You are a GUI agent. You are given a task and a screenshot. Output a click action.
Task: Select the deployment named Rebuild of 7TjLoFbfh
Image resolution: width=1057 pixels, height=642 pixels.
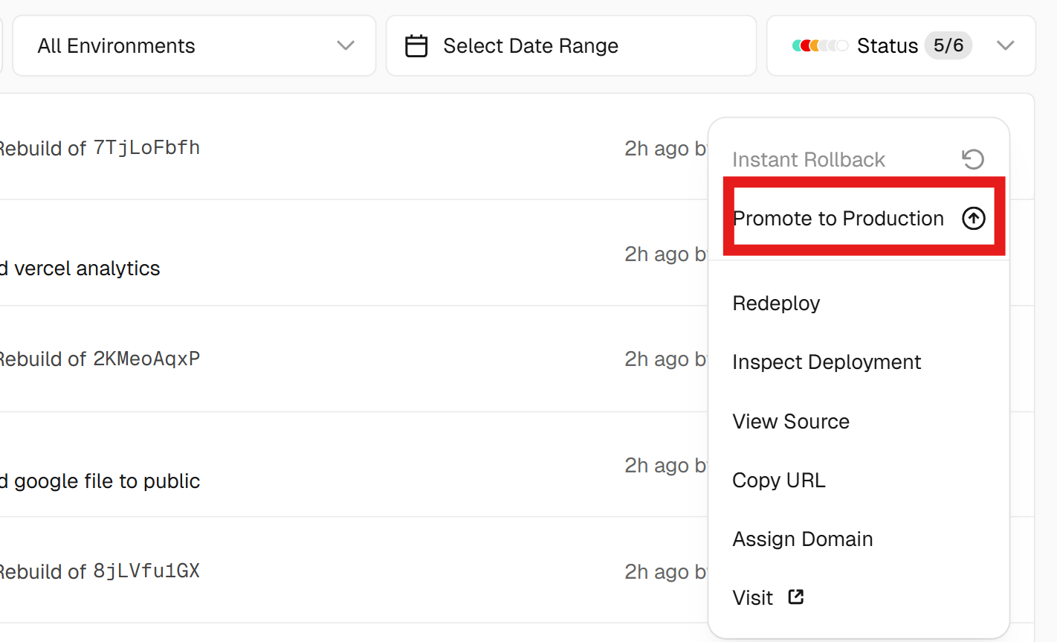(100, 147)
